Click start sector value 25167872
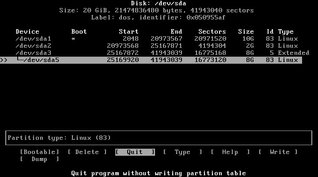The image size is (318, 177). [123, 53]
